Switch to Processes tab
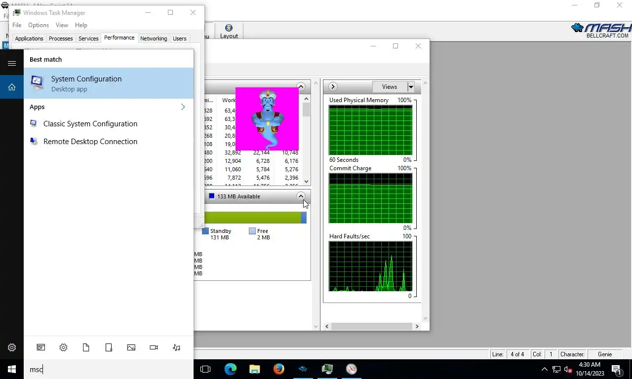 click(x=61, y=38)
